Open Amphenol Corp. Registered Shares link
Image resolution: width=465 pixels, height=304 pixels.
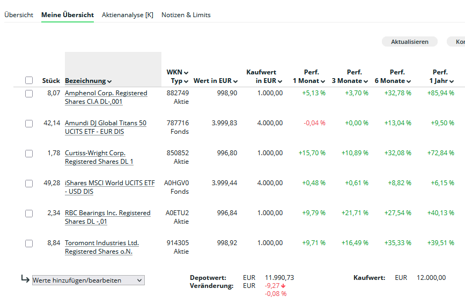tap(106, 97)
